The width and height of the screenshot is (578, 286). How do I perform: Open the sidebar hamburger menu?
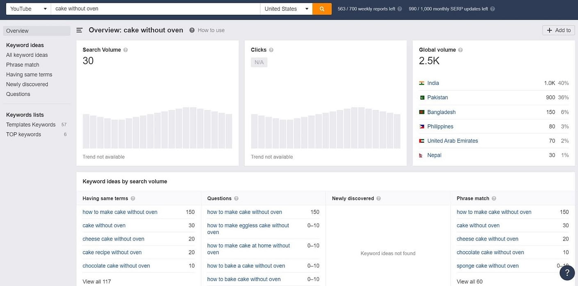[79, 29]
